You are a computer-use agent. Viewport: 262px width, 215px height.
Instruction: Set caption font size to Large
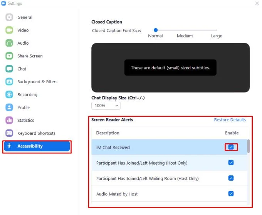(x=217, y=36)
